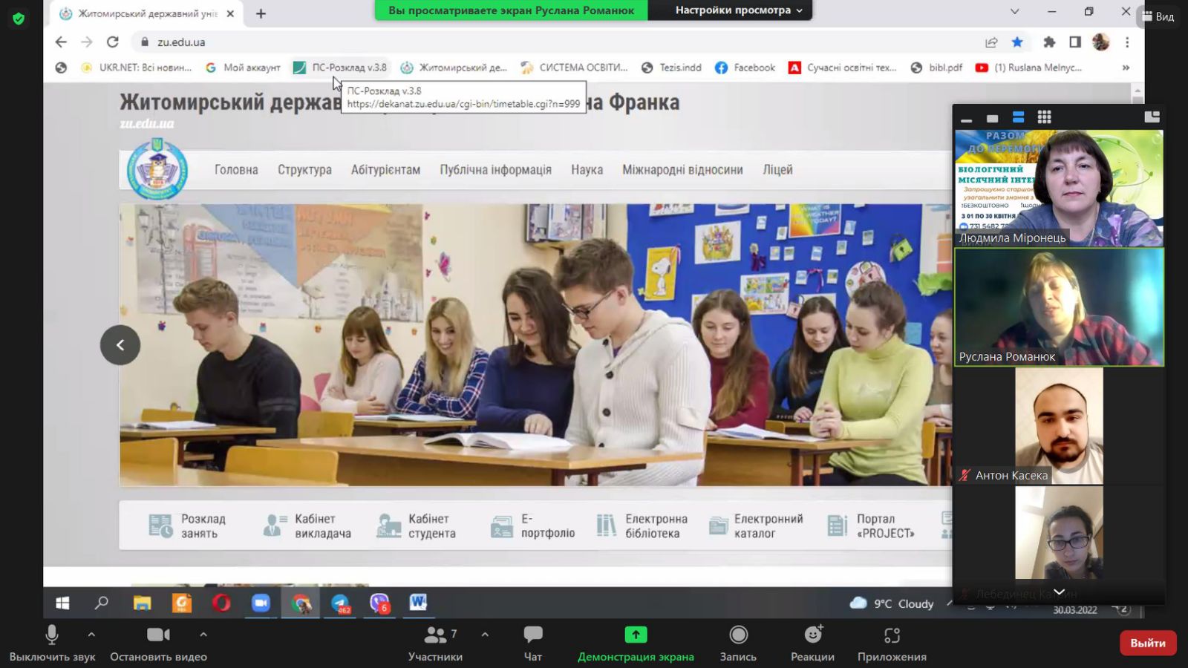This screenshot has width=1188, height=668.
Task: Expand video options arrow next to camera
Action: tap(203, 635)
